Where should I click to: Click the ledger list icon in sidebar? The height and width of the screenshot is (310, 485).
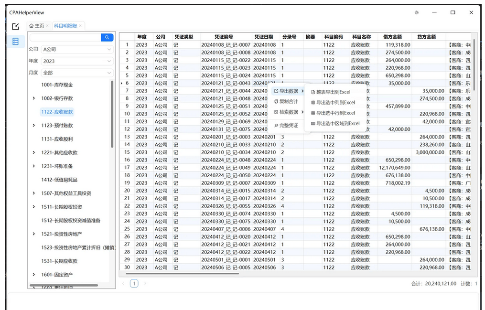tap(15, 42)
